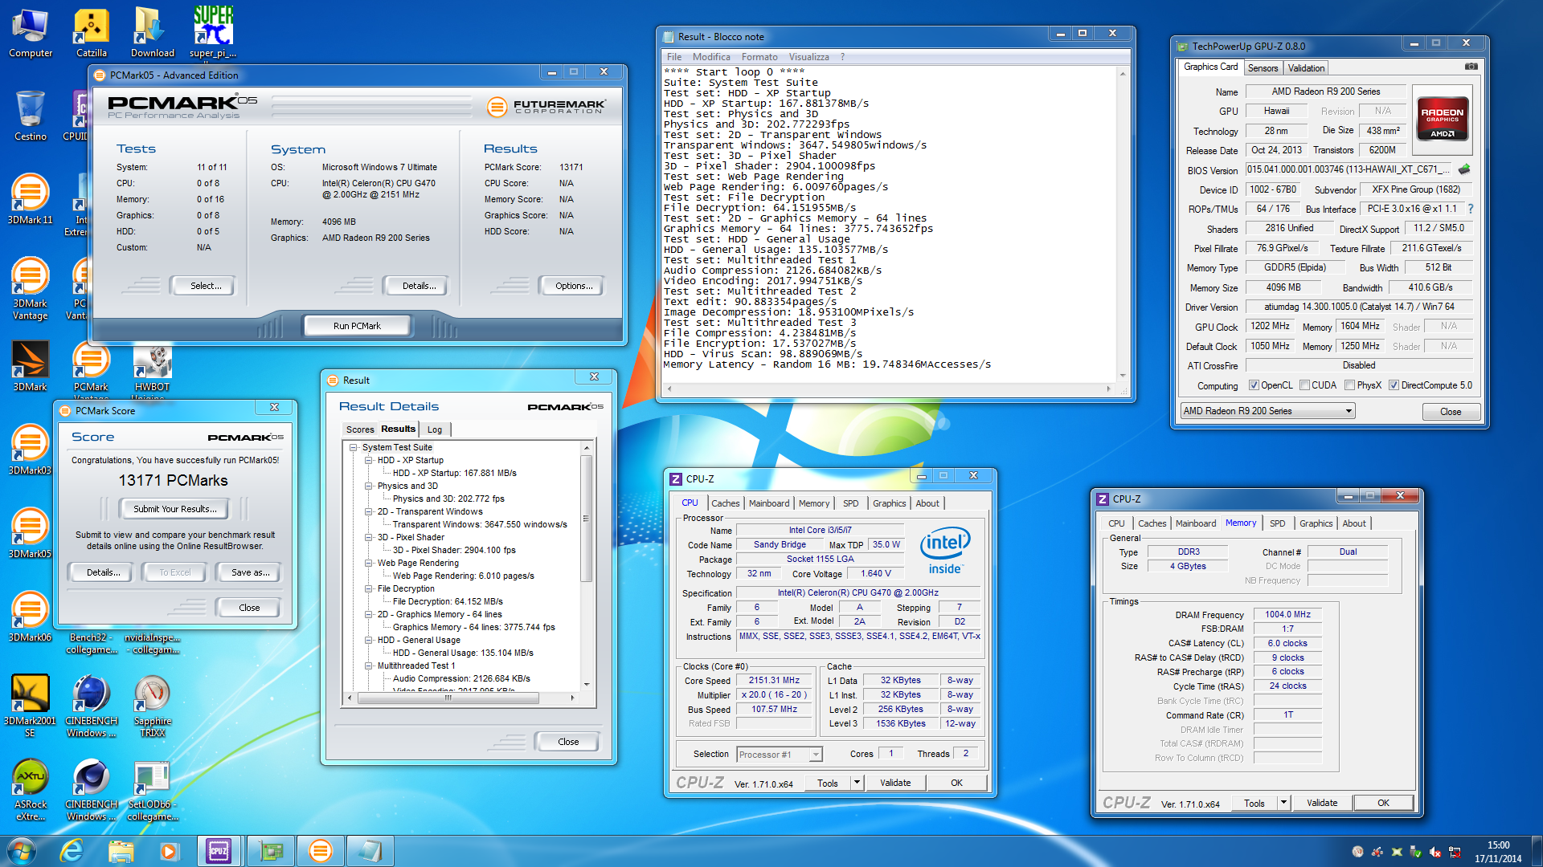Open the Visualizza menu in Blocco note
1543x867 pixels.
(808, 57)
